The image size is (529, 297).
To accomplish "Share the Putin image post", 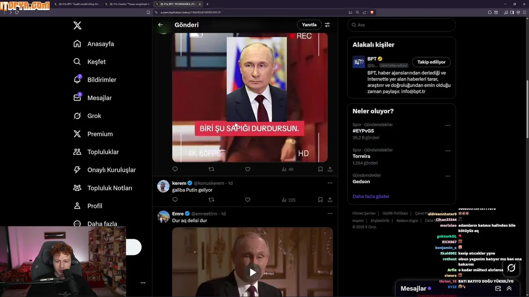I will point(330,169).
